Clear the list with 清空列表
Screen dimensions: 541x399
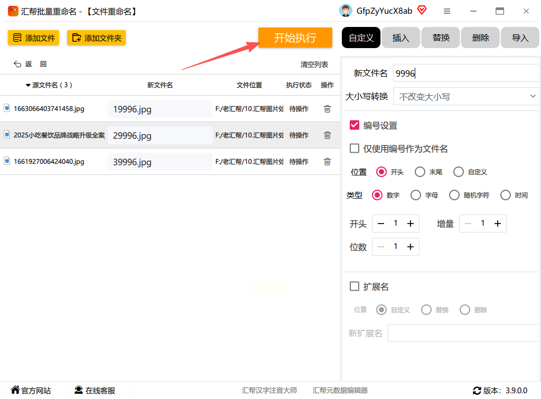[314, 64]
